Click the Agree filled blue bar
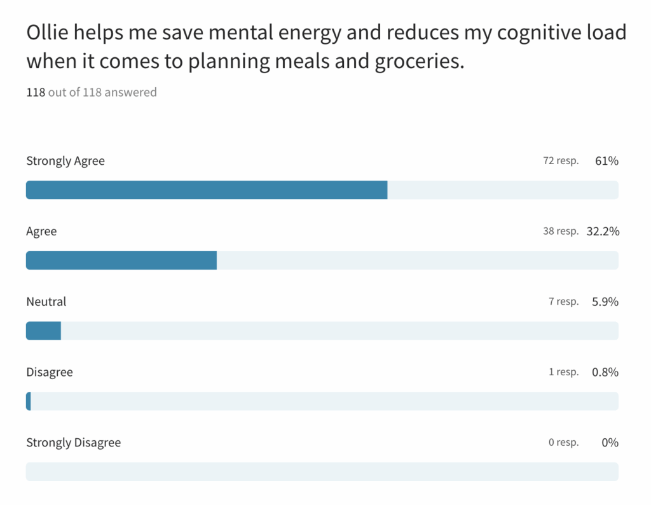This screenshot has width=651, height=505. 121,261
